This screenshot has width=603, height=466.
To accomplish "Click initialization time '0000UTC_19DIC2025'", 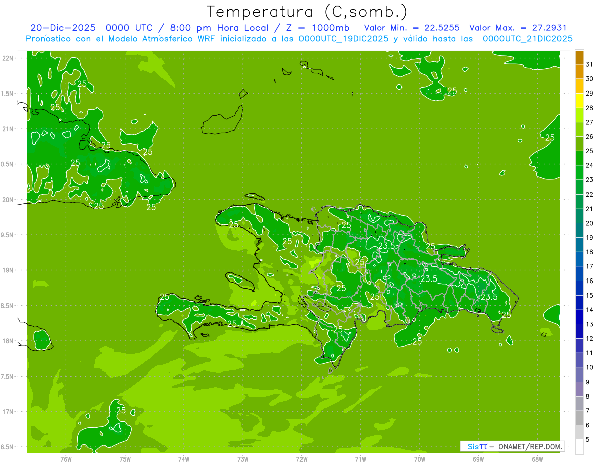I will click(x=344, y=39).
